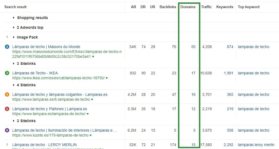This screenshot has height=149, width=279.
Task: Click keywords value 219 for Lampara.es
Action: [230, 109]
